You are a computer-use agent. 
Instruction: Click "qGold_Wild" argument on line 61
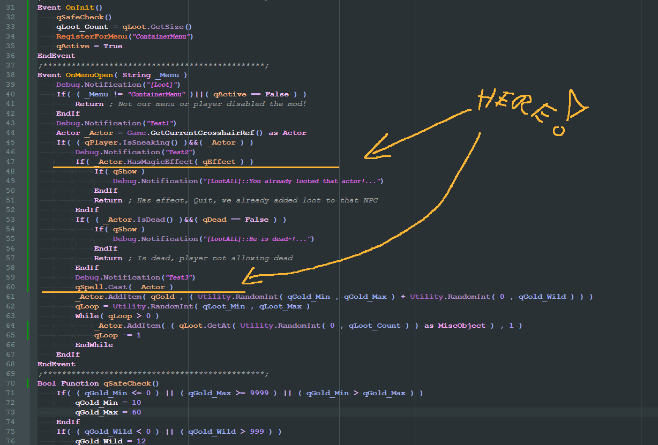(542, 297)
